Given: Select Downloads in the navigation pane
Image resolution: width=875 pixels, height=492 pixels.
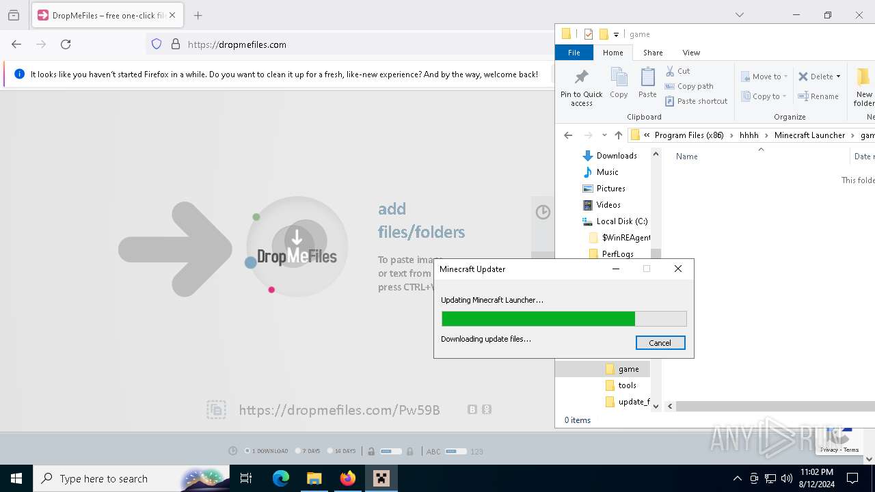Looking at the screenshot, I should pos(616,156).
